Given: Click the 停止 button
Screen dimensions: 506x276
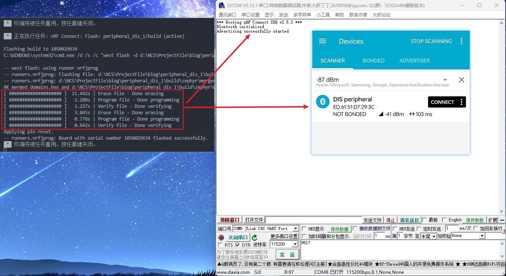Looking at the screenshot, I should (390, 220).
